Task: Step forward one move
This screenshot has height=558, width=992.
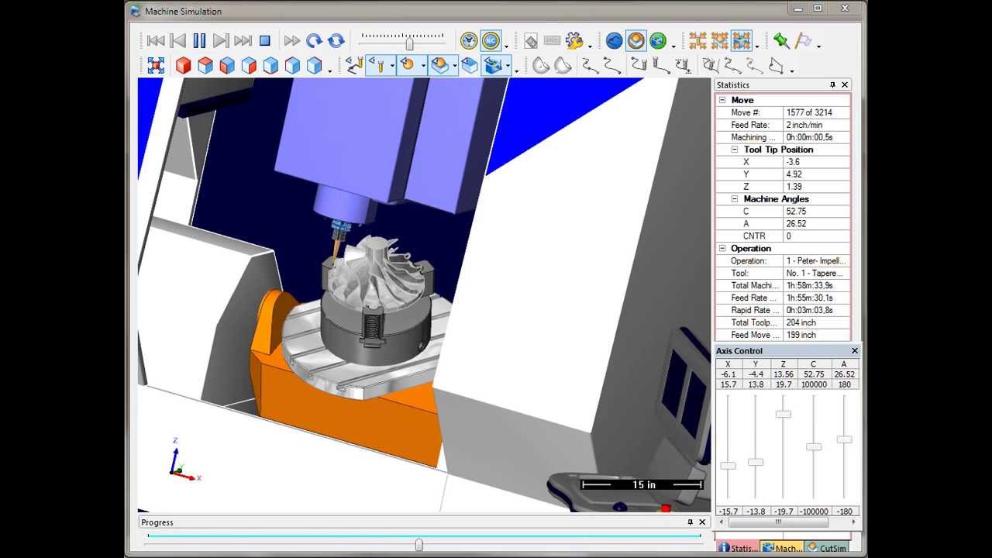Action: pos(221,40)
